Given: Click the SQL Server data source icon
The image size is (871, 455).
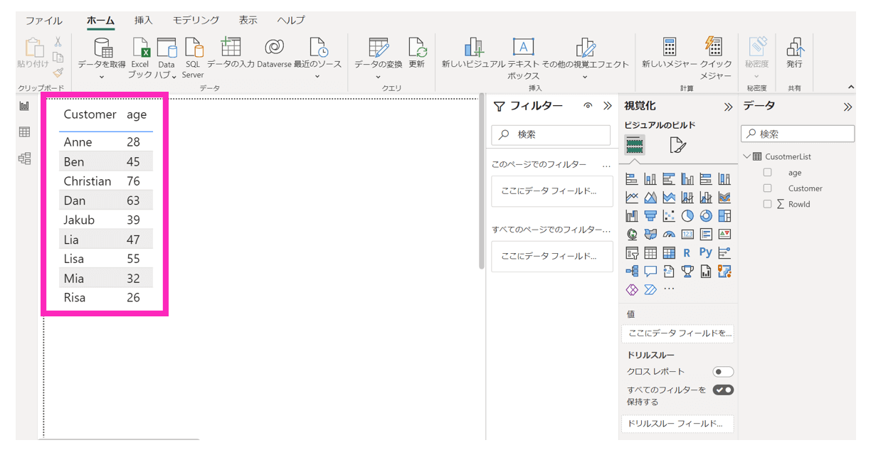Looking at the screenshot, I should (x=193, y=48).
